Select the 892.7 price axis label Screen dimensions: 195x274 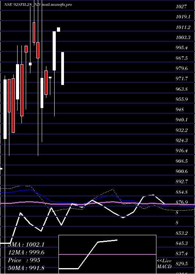[182, 182]
